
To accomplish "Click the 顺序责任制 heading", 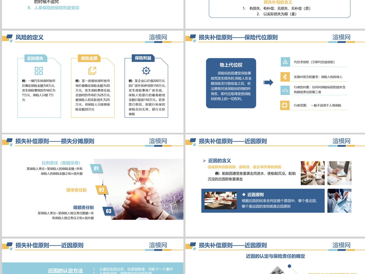I will (76, 190).
